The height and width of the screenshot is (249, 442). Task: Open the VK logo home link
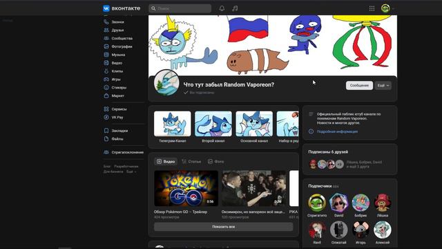(x=122, y=8)
